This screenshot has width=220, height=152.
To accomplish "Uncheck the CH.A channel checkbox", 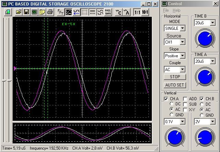I will coord(166,99).
